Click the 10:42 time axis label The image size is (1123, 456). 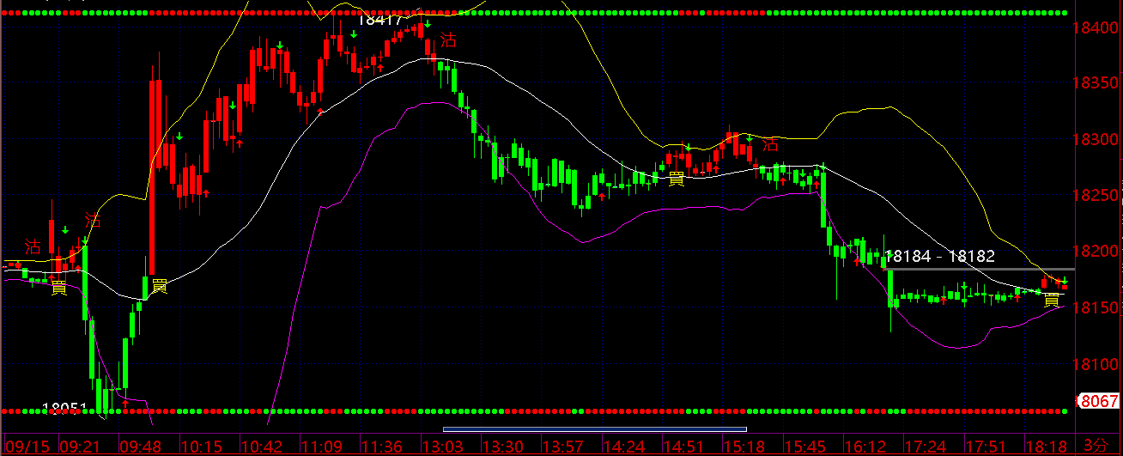pyautogui.click(x=263, y=447)
